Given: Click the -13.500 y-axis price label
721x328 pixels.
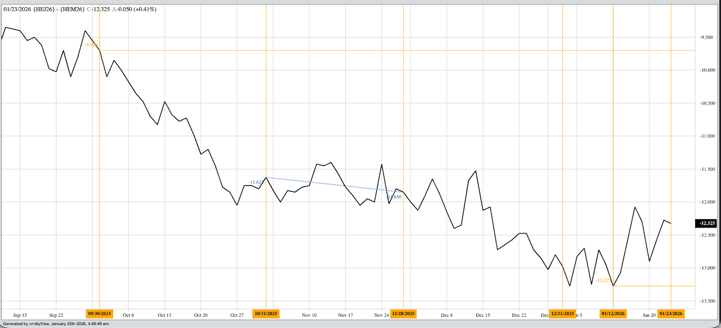Looking at the screenshot, I should pos(707,301).
